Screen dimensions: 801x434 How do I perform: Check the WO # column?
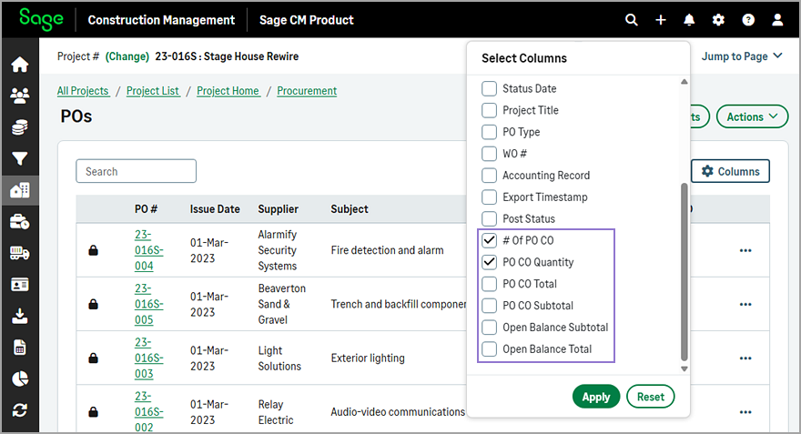pyautogui.click(x=489, y=154)
